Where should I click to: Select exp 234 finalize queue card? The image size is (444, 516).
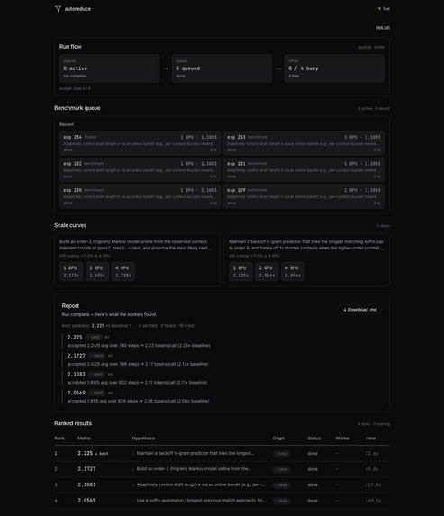(x=140, y=143)
